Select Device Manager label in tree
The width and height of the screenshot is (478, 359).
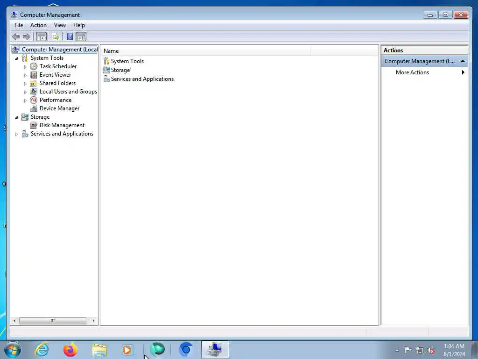(x=59, y=108)
